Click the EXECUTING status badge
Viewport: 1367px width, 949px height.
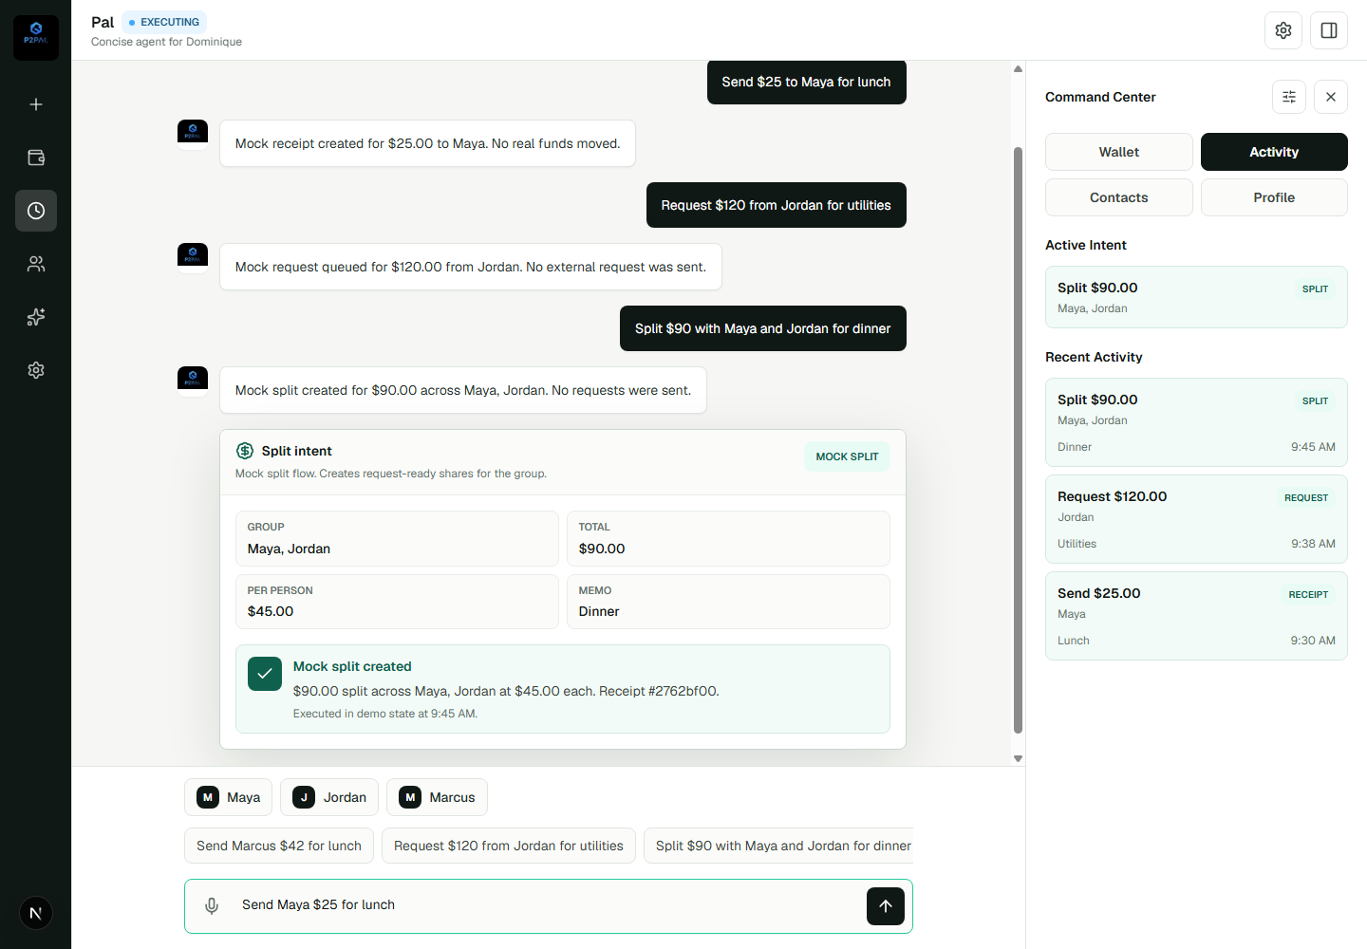point(164,22)
